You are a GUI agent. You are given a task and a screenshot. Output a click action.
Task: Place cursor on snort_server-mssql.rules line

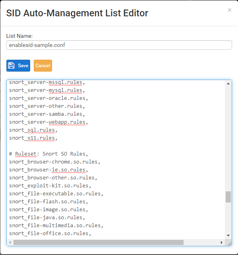[47, 82]
